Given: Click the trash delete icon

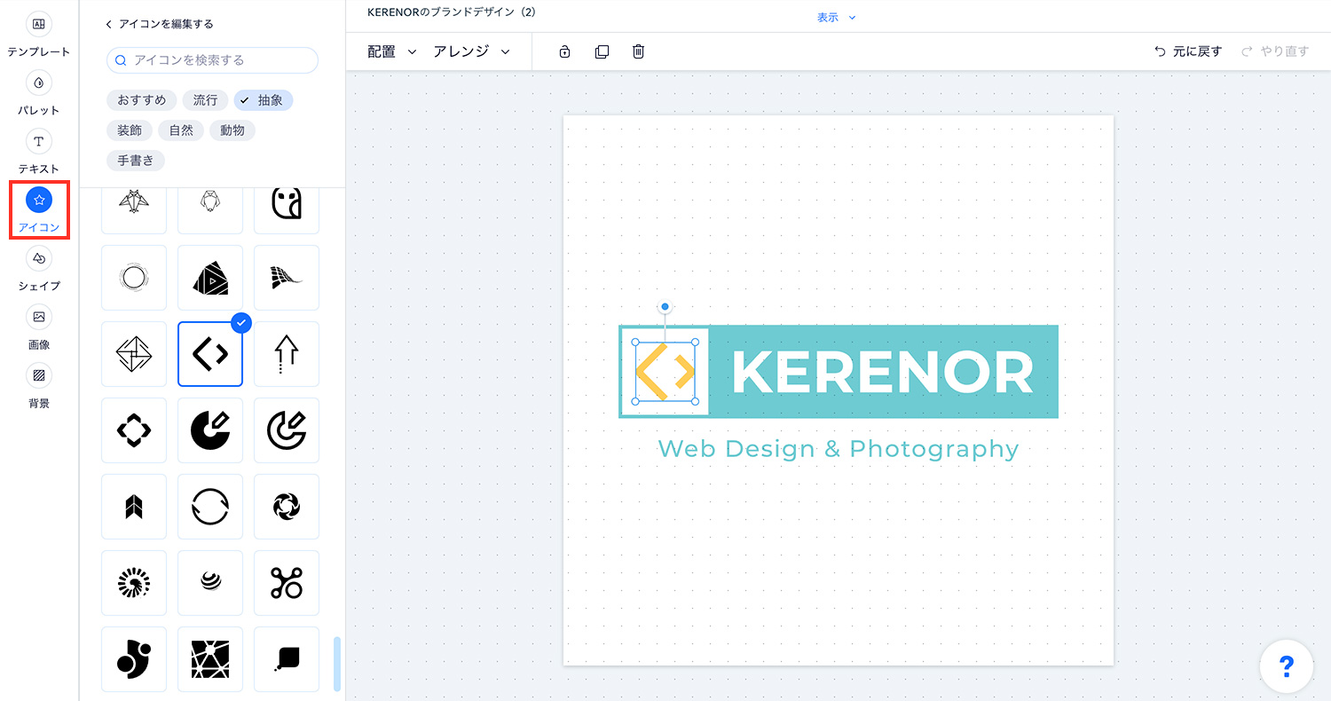Looking at the screenshot, I should point(638,51).
